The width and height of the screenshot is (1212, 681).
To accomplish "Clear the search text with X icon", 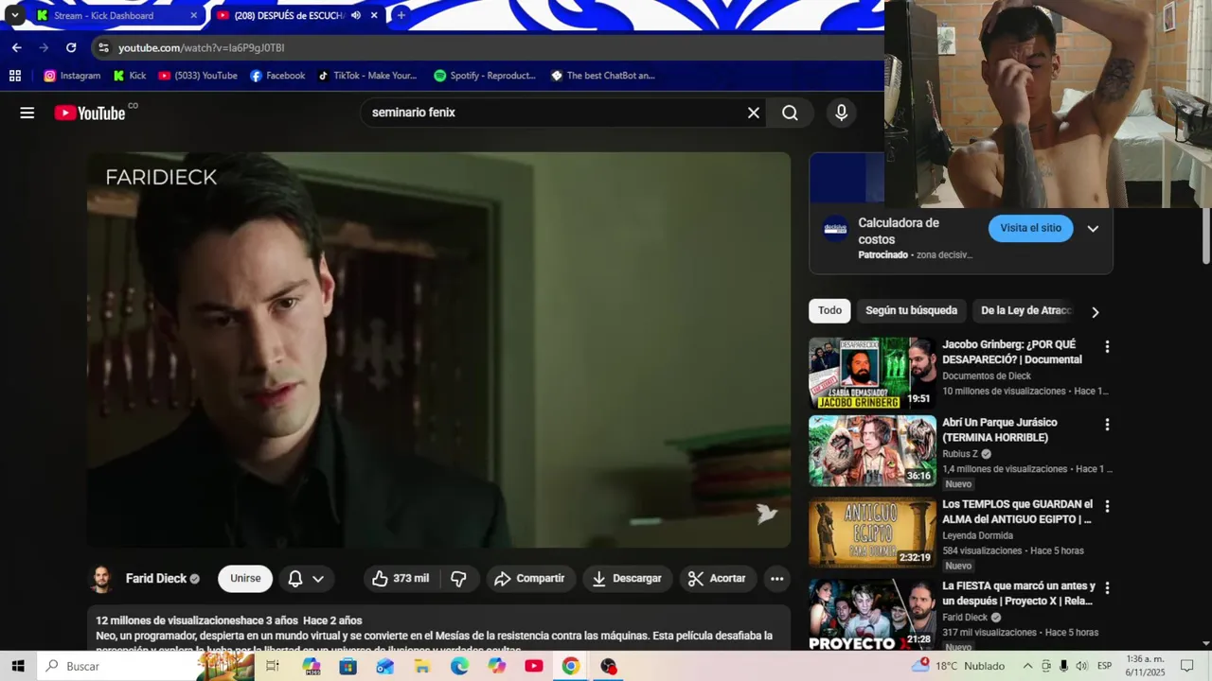I will (754, 113).
